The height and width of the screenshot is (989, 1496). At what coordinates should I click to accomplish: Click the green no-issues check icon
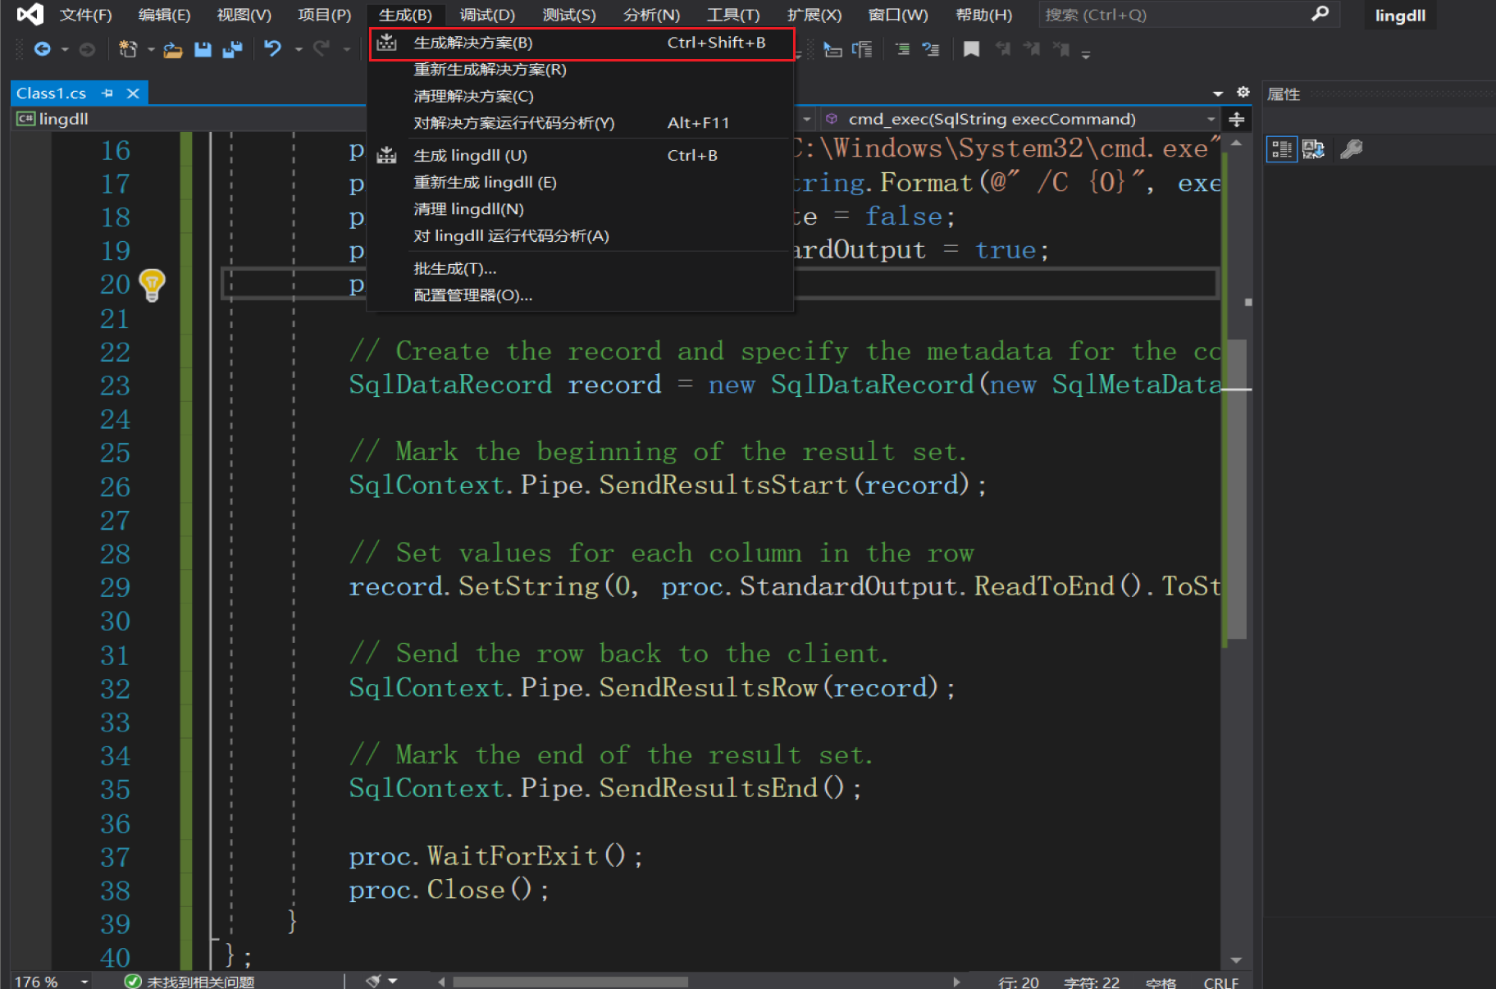[132, 981]
